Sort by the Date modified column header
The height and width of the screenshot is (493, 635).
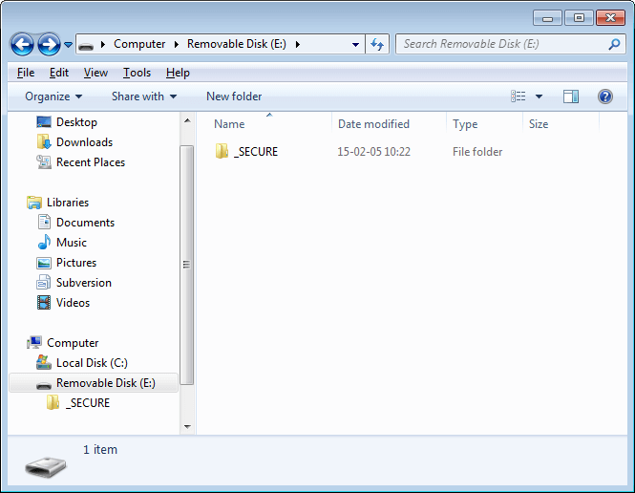(373, 124)
